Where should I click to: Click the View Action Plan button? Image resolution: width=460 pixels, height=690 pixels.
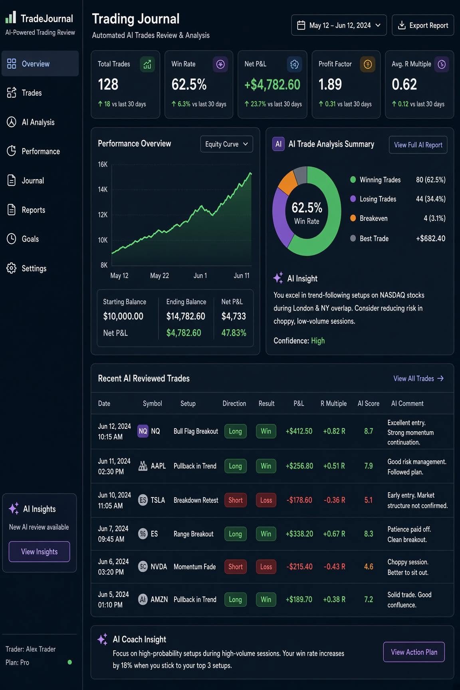point(414,652)
